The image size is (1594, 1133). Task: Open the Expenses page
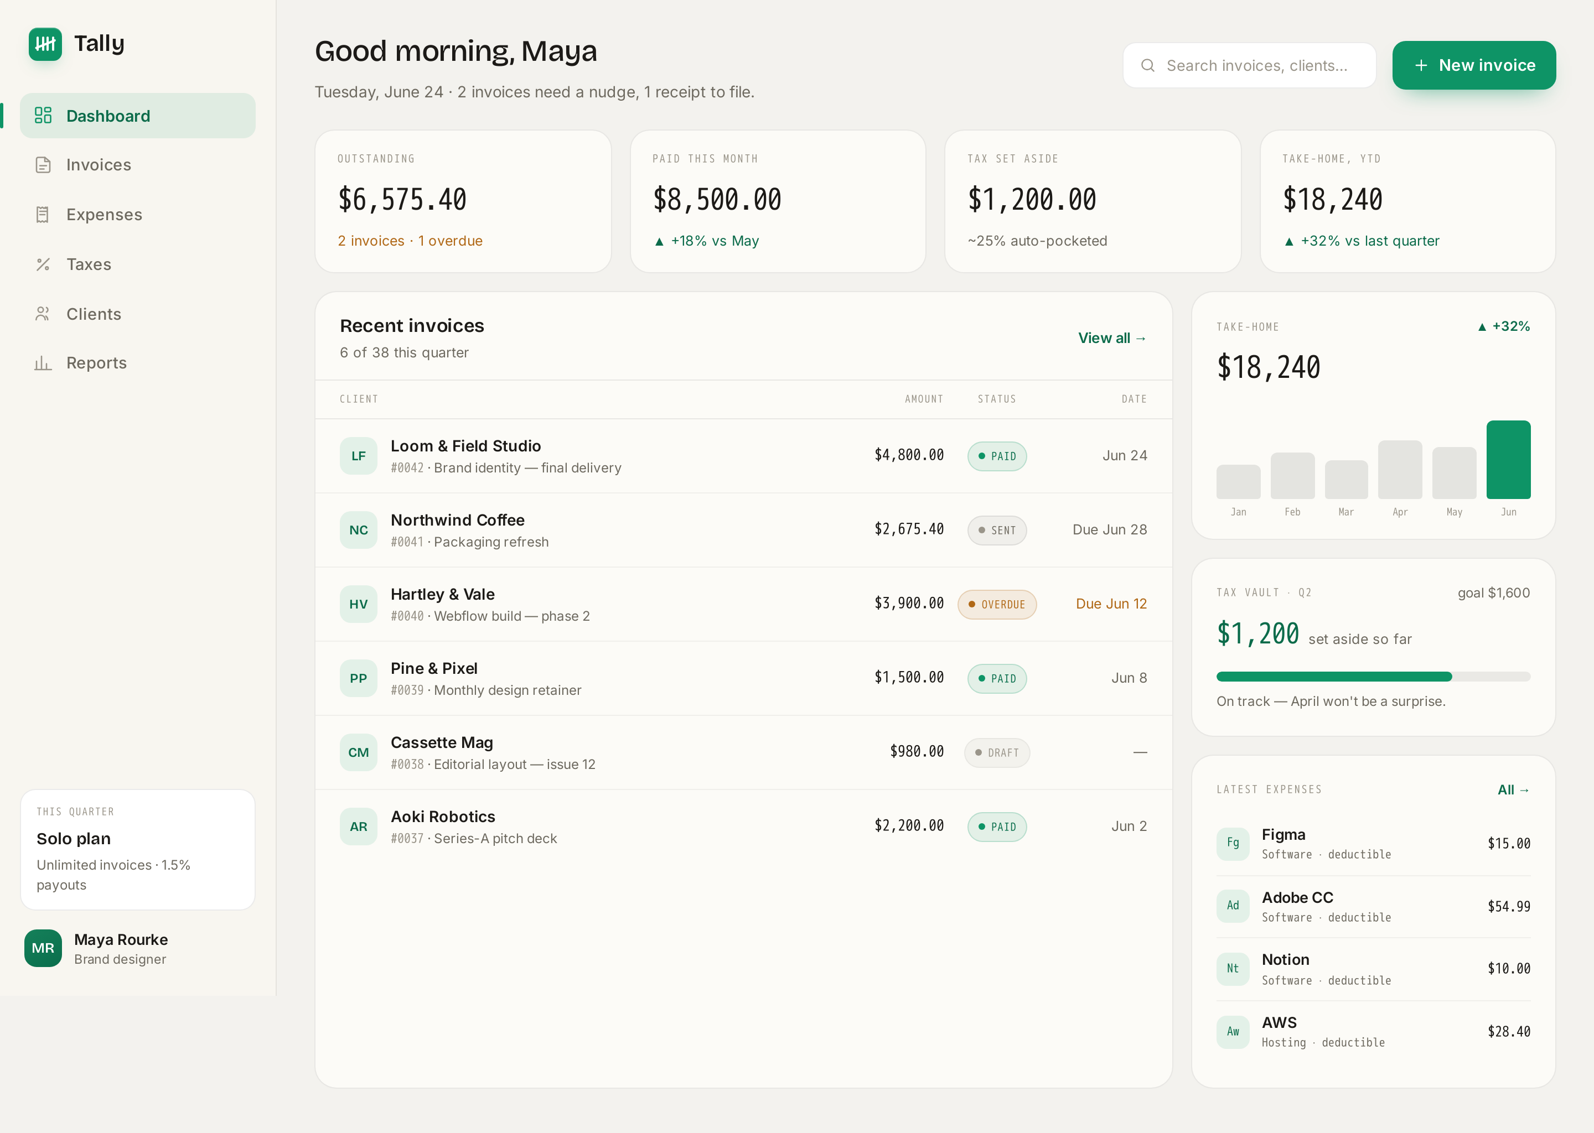(137, 214)
